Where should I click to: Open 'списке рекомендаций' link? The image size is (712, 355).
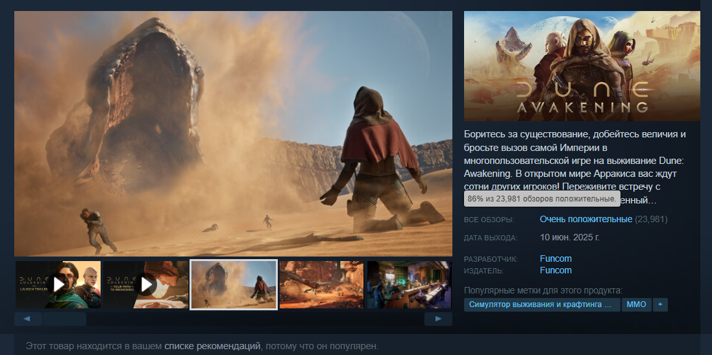click(212, 347)
